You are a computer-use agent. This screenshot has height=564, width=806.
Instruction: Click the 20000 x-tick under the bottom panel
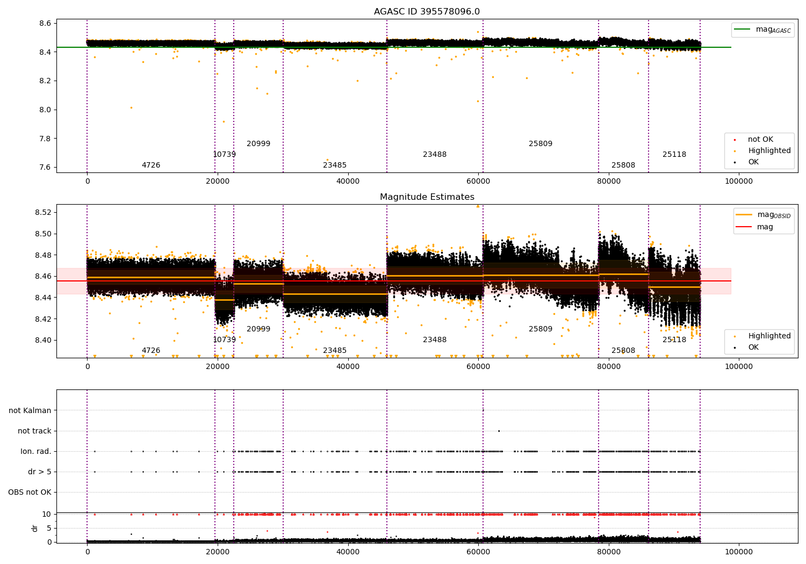(218, 552)
